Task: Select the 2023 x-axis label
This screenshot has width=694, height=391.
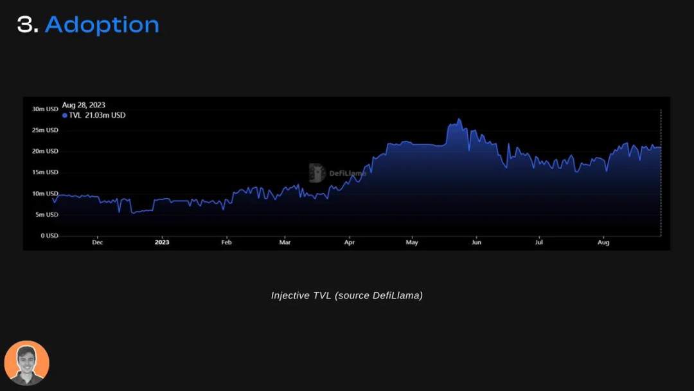Action: pos(162,242)
